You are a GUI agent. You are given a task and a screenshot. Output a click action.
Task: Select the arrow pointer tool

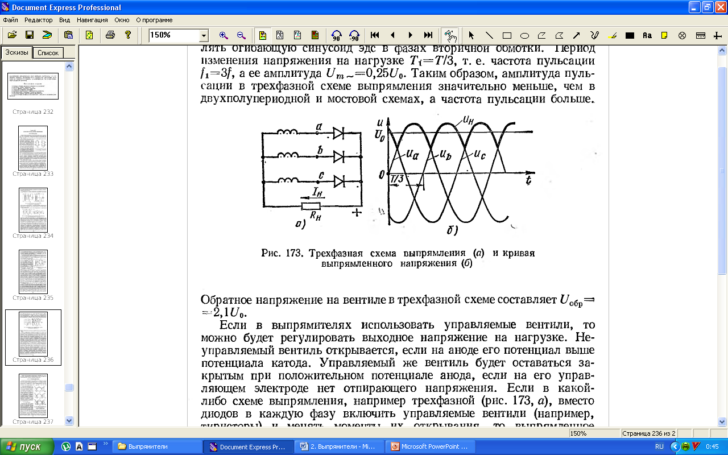coord(471,35)
